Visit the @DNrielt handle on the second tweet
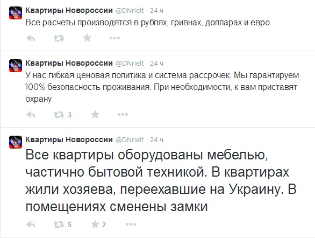This screenshot has width=315, height=238. click(x=130, y=64)
